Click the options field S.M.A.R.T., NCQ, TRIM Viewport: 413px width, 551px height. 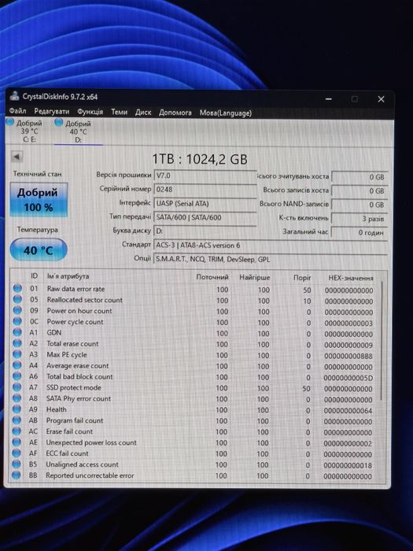click(x=271, y=259)
